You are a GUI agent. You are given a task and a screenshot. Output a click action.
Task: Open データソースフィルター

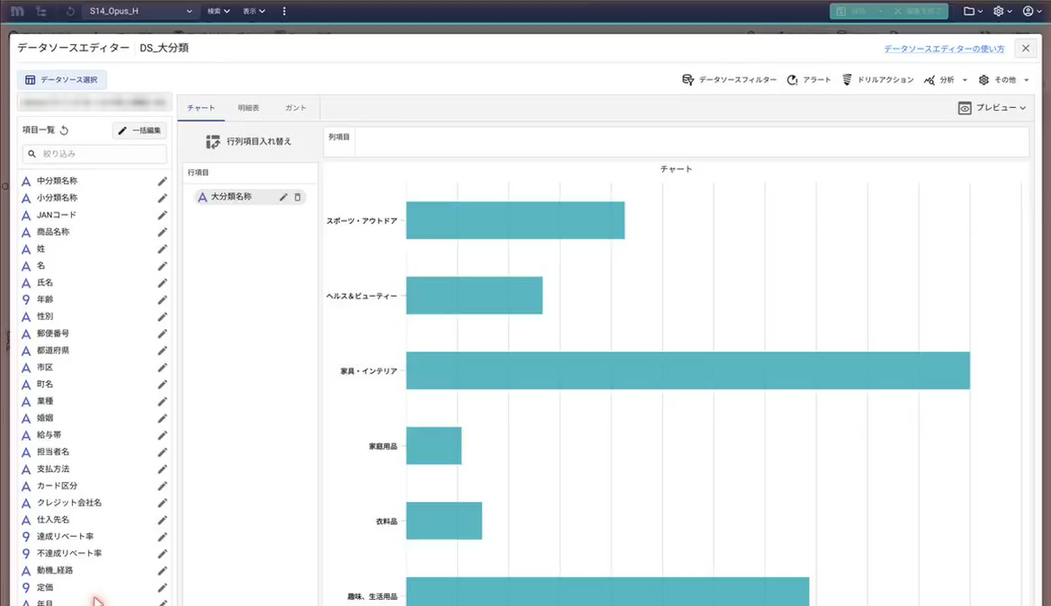point(729,80)
